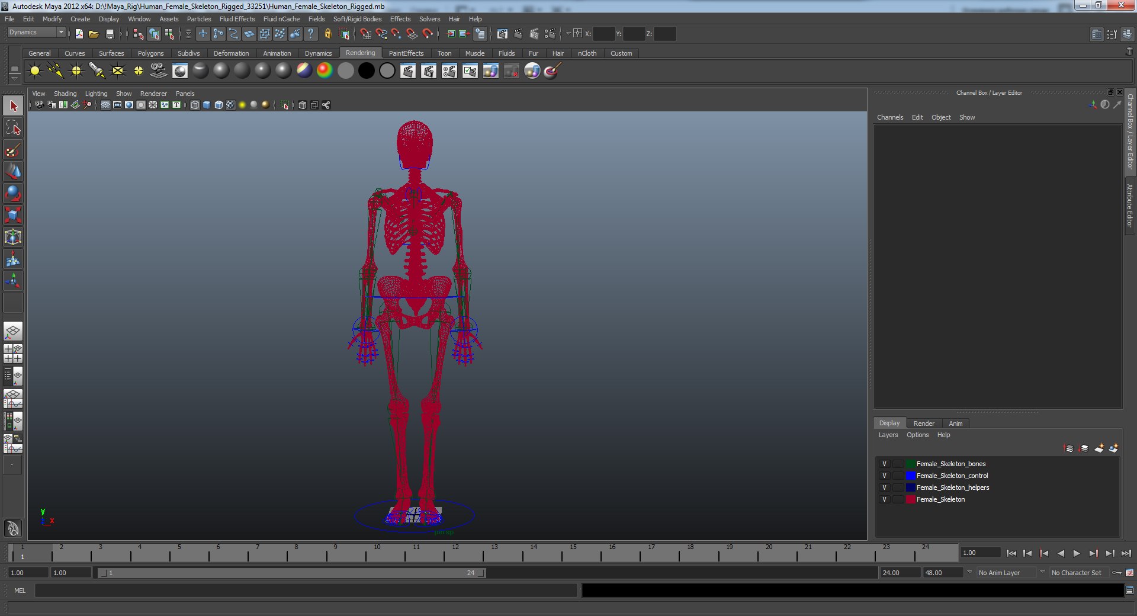Enable snap to grids magnet icon

[x=365, y=34]
